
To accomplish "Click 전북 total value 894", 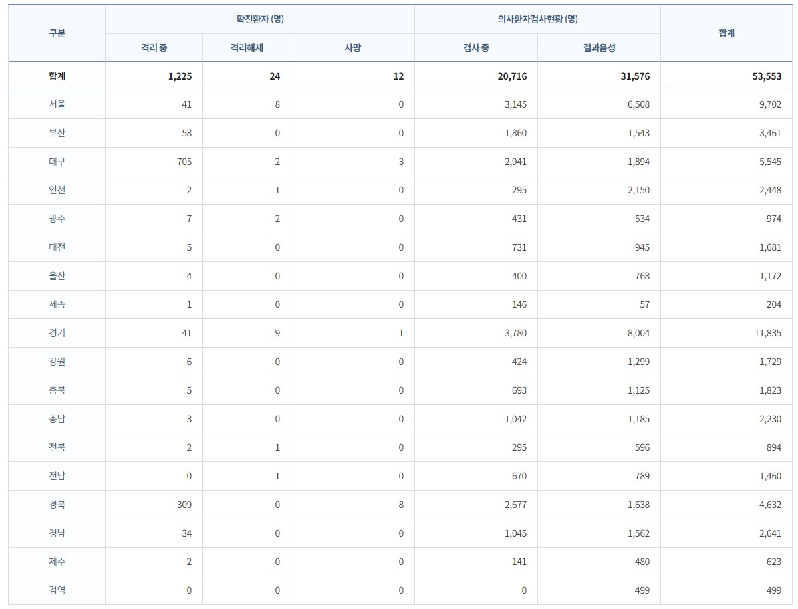I will (773, 447).
